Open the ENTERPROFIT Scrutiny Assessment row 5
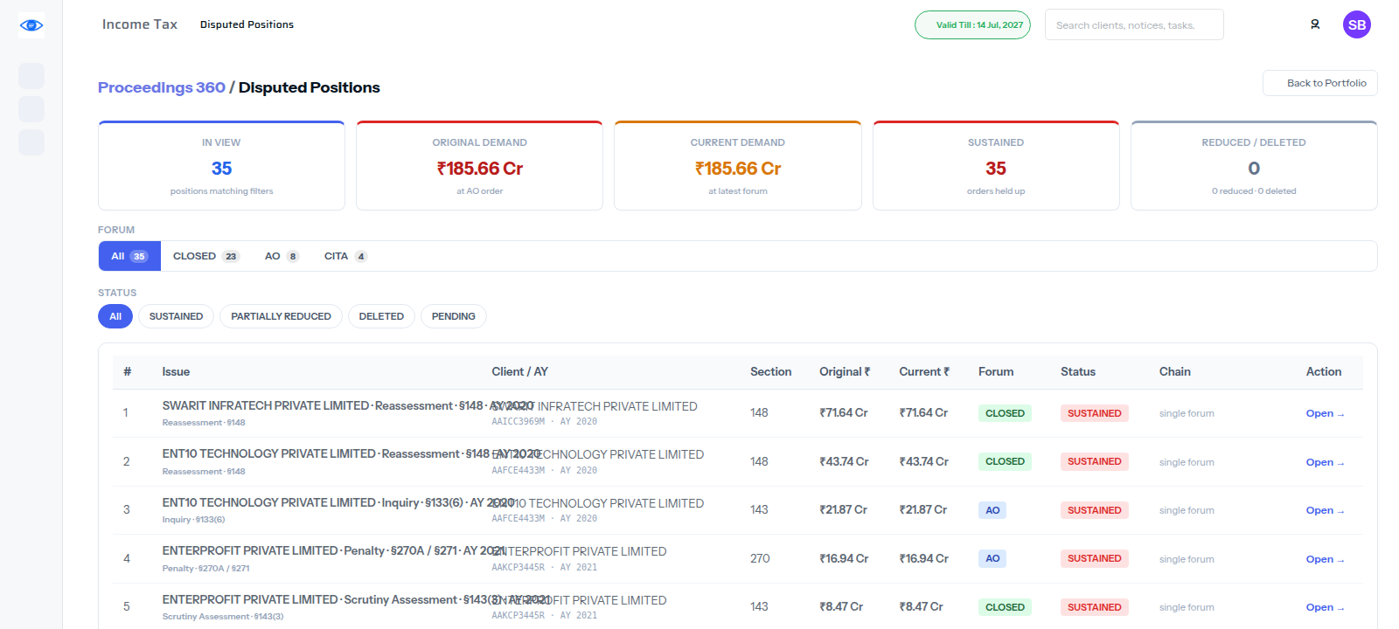 point(1325,607)
